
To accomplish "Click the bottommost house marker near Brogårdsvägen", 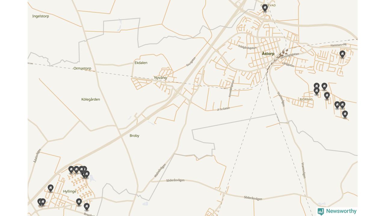I will [x=87, y=207].
